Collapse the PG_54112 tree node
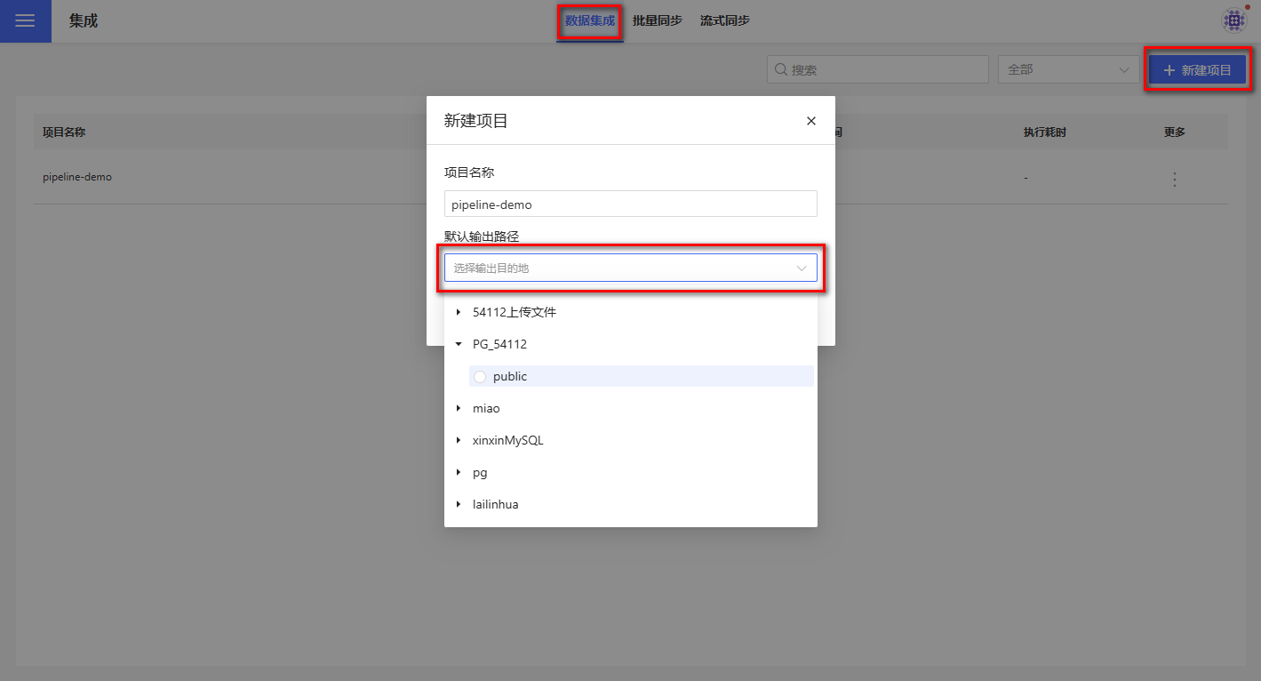 pyautogui.click(x=459, y=344)
